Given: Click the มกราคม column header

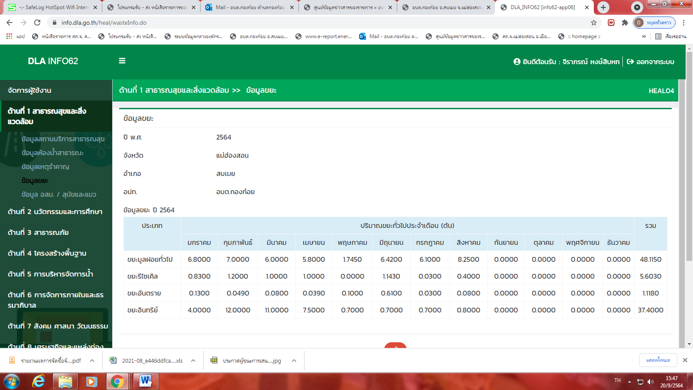Looking at the screenshot, I should tap(199, 243).
